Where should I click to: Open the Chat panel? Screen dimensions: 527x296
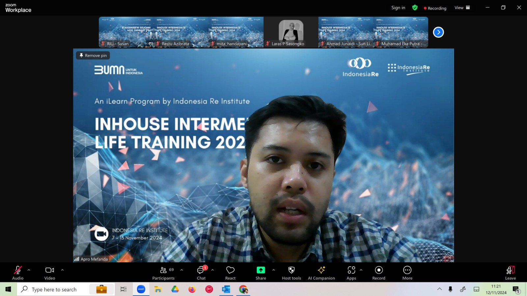pyautogui.click(x=201, y=273)
